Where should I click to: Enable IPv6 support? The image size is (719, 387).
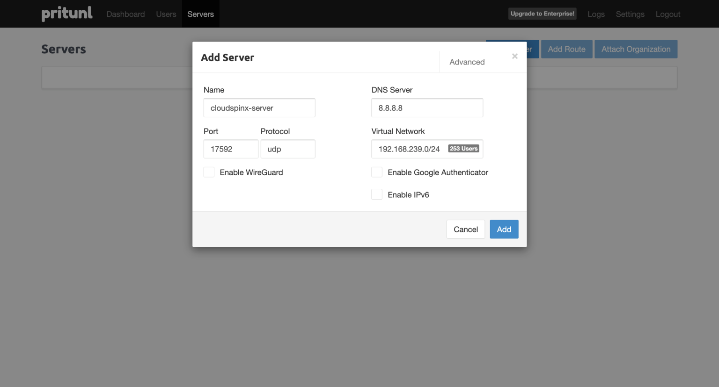(377, 194)
